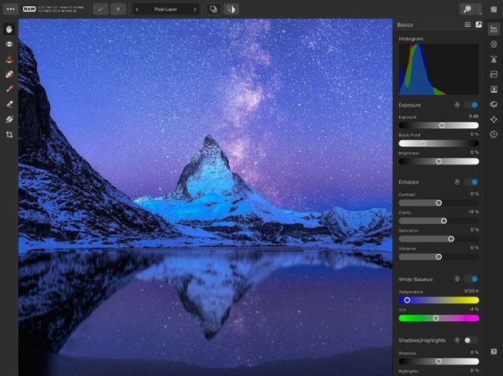
Task: Select the Red Eye Removal tool
Action: click(x=9, y=59)
